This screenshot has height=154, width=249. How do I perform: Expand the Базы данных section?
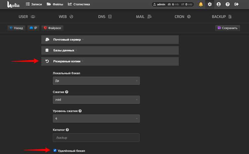110,50
